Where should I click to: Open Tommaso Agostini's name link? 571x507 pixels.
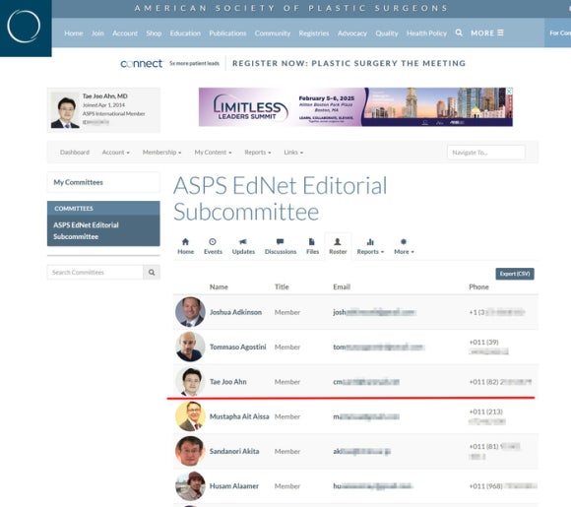tap(238, 347)
